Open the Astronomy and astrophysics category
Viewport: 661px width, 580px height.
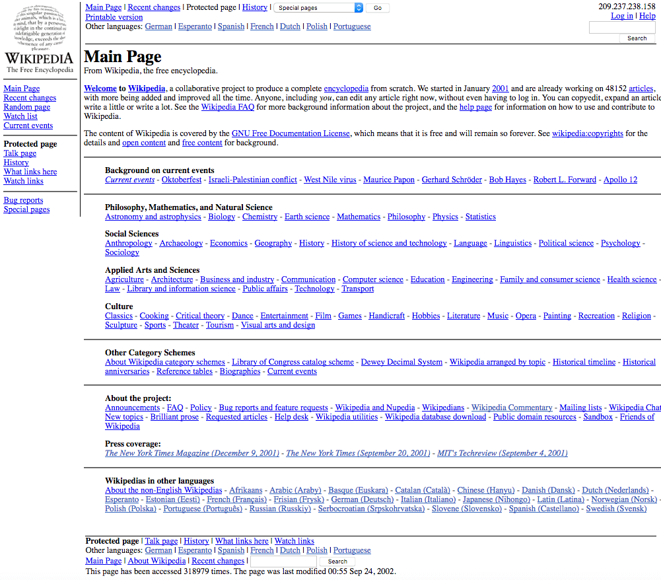tap(153, 217)
